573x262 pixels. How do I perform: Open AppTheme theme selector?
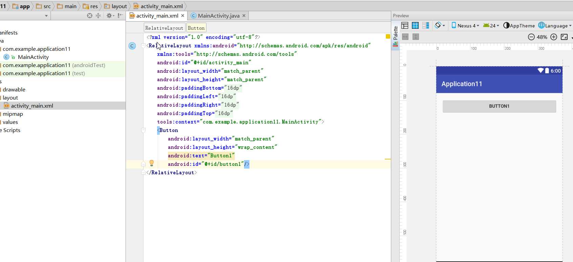519,25
